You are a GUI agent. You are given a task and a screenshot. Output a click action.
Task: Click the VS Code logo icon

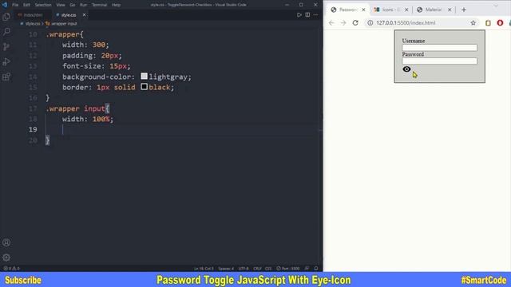(x=5, y=5)
